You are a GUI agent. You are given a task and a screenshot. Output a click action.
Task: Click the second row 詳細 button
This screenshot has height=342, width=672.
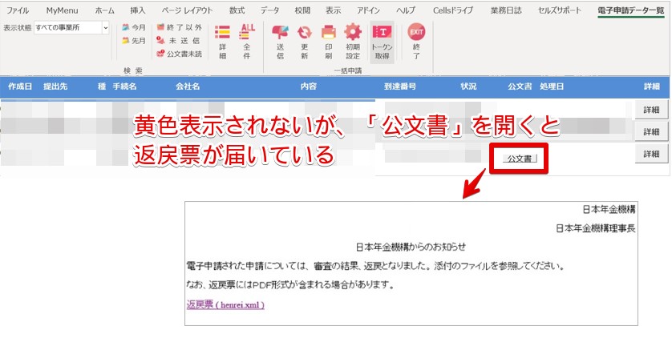[651, 132]
